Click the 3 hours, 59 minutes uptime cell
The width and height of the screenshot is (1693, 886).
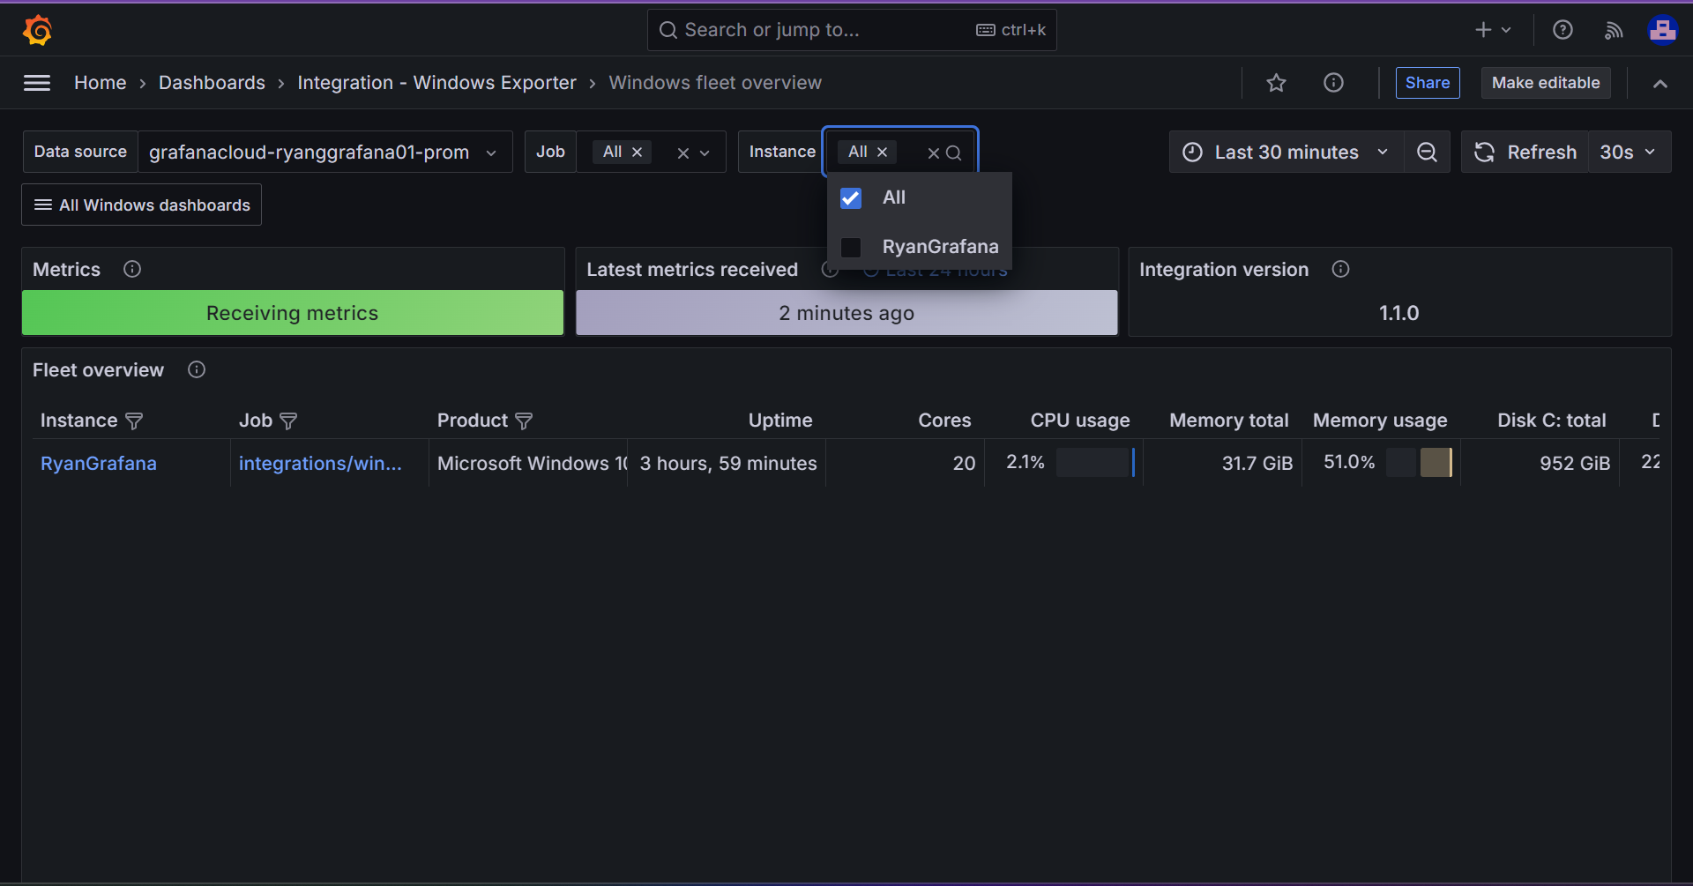pos(728,464)
